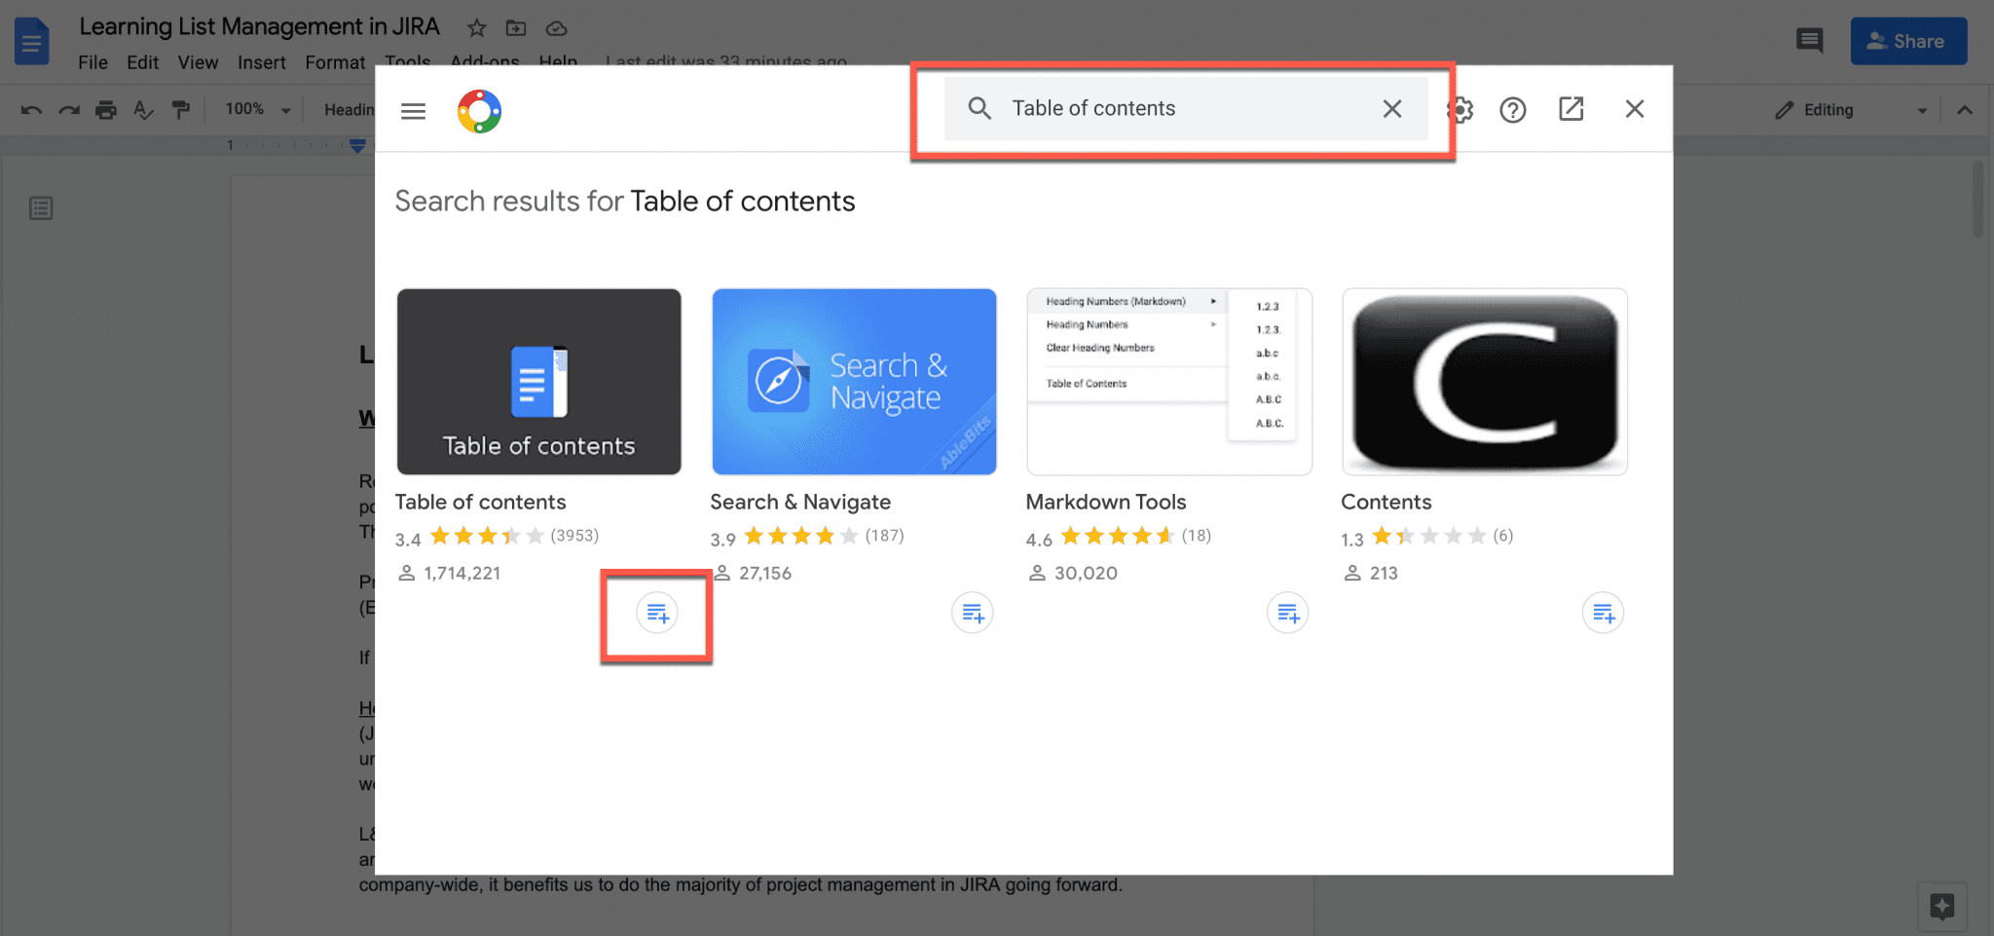1994x936 pixels.
Task: Click the document title to rename it
Action: point(258,26)
